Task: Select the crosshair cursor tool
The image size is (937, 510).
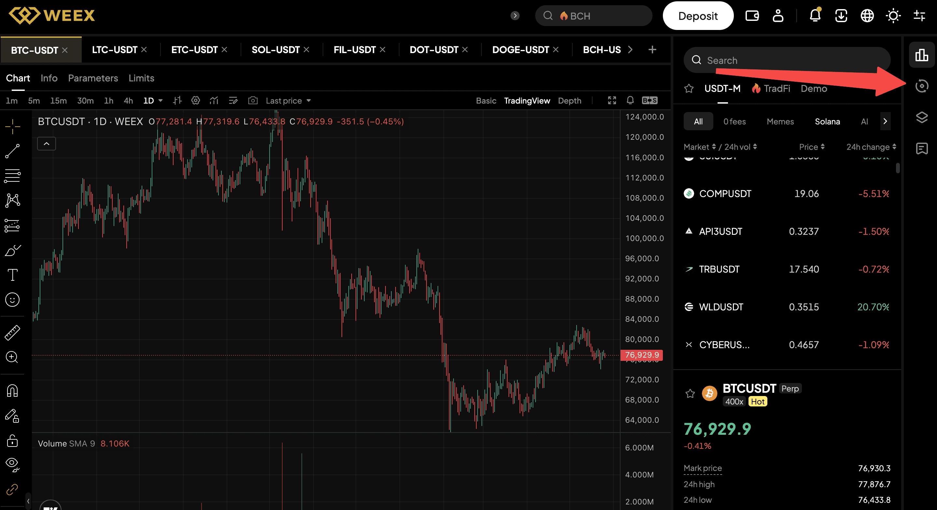Action: click(x=12, y=126)
